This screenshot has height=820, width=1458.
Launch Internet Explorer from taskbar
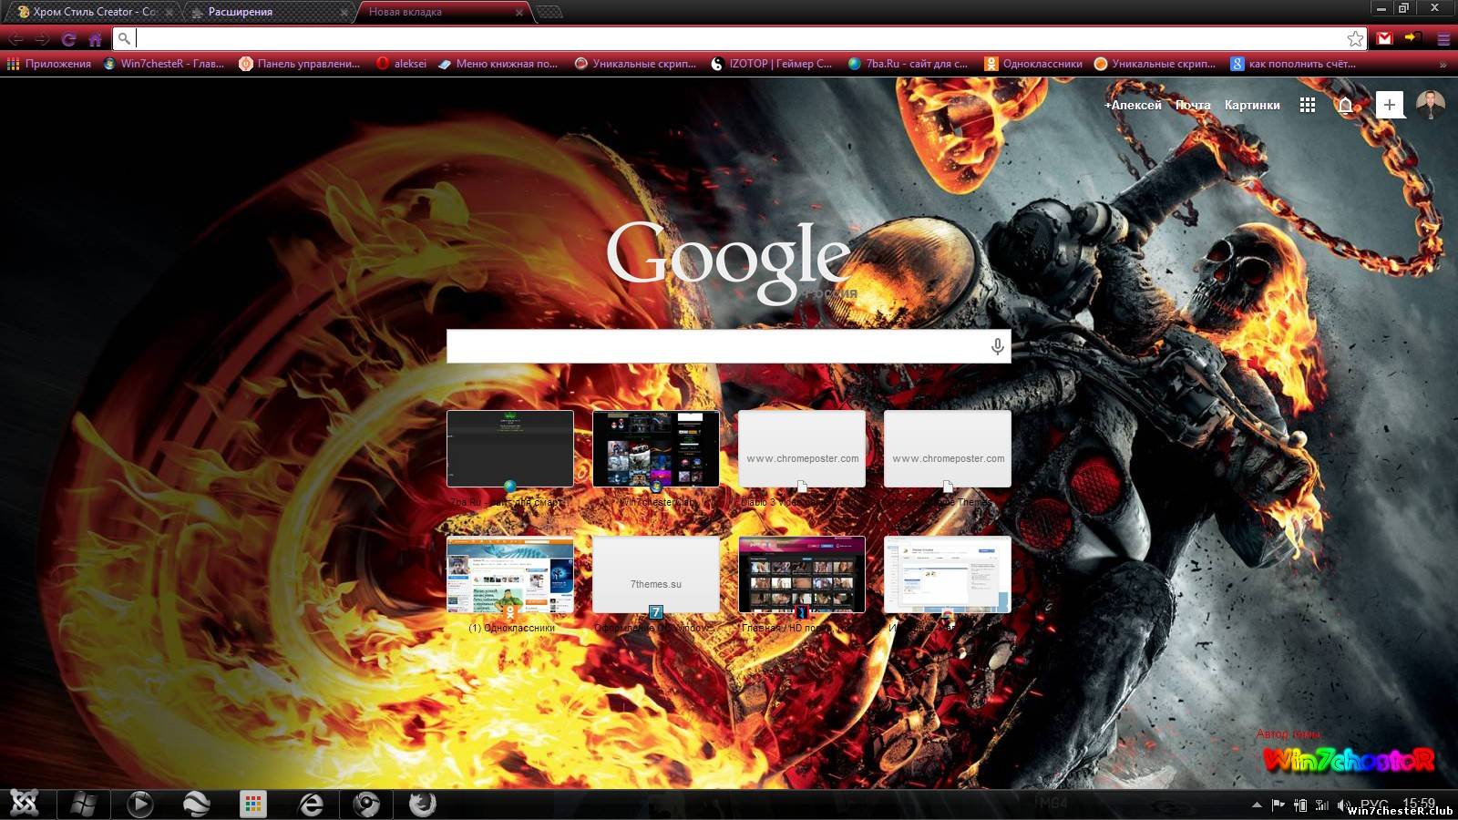[311, 804]
